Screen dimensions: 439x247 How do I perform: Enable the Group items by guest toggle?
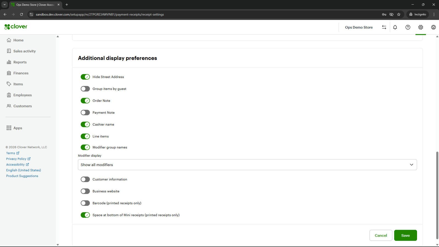85,89
